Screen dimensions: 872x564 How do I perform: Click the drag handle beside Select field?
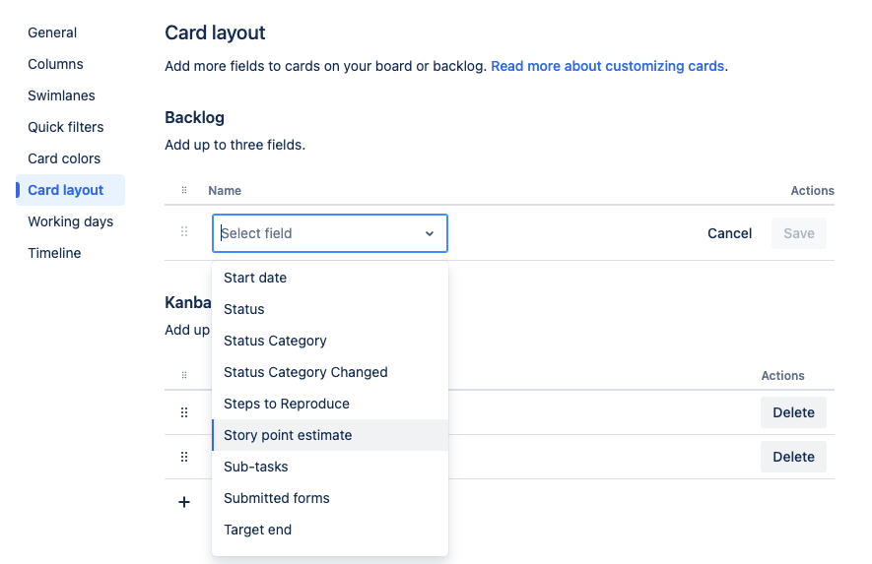(x=184, y=233)
